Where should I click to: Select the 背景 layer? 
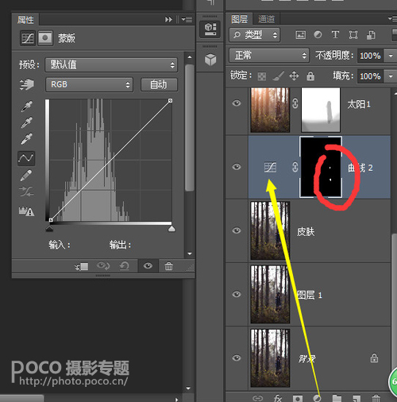(308, 358)
